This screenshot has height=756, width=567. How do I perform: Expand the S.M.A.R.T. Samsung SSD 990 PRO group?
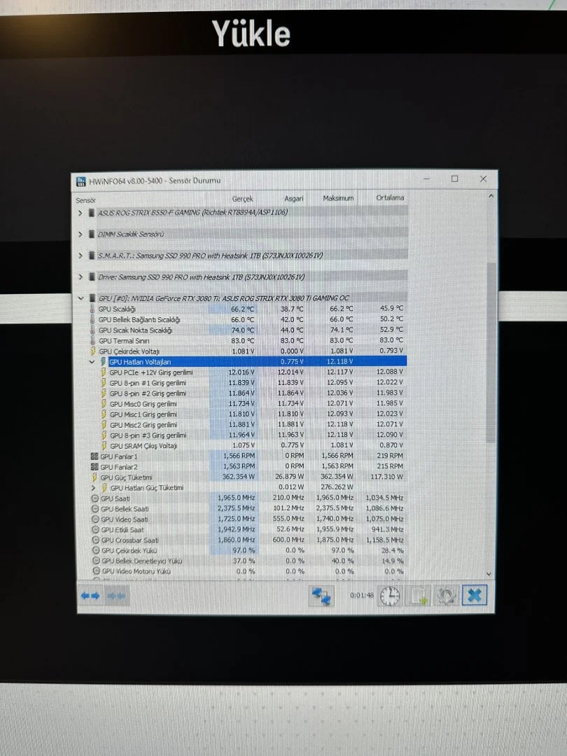coord(80,255)
